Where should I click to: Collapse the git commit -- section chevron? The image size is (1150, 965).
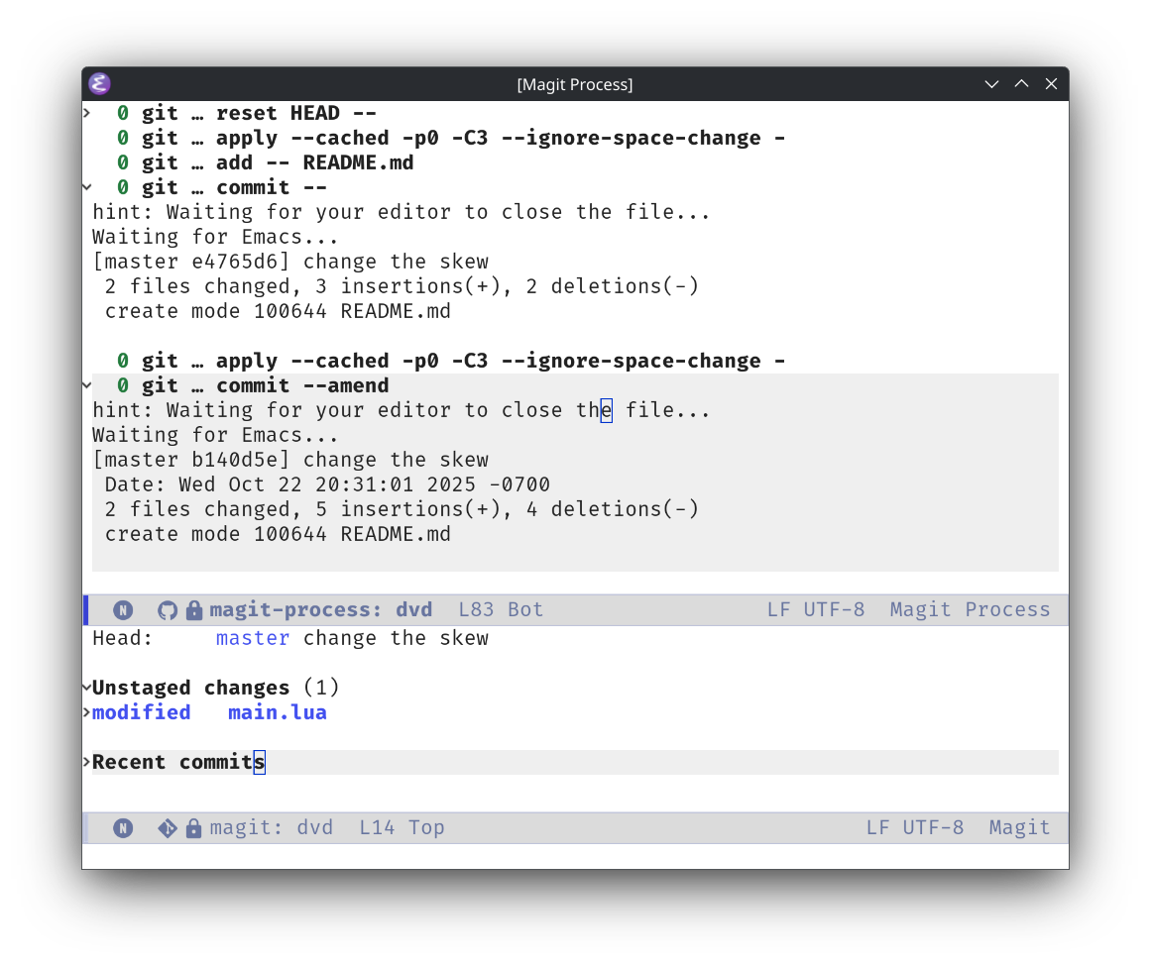click(86, 187)
